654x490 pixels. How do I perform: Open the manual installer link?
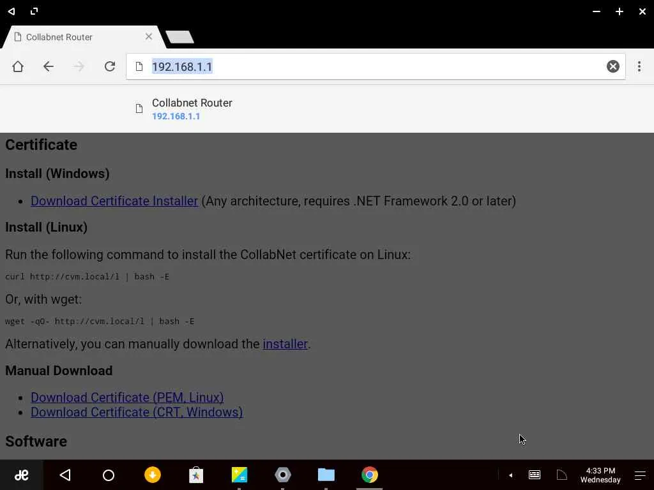tap(285, 344)
